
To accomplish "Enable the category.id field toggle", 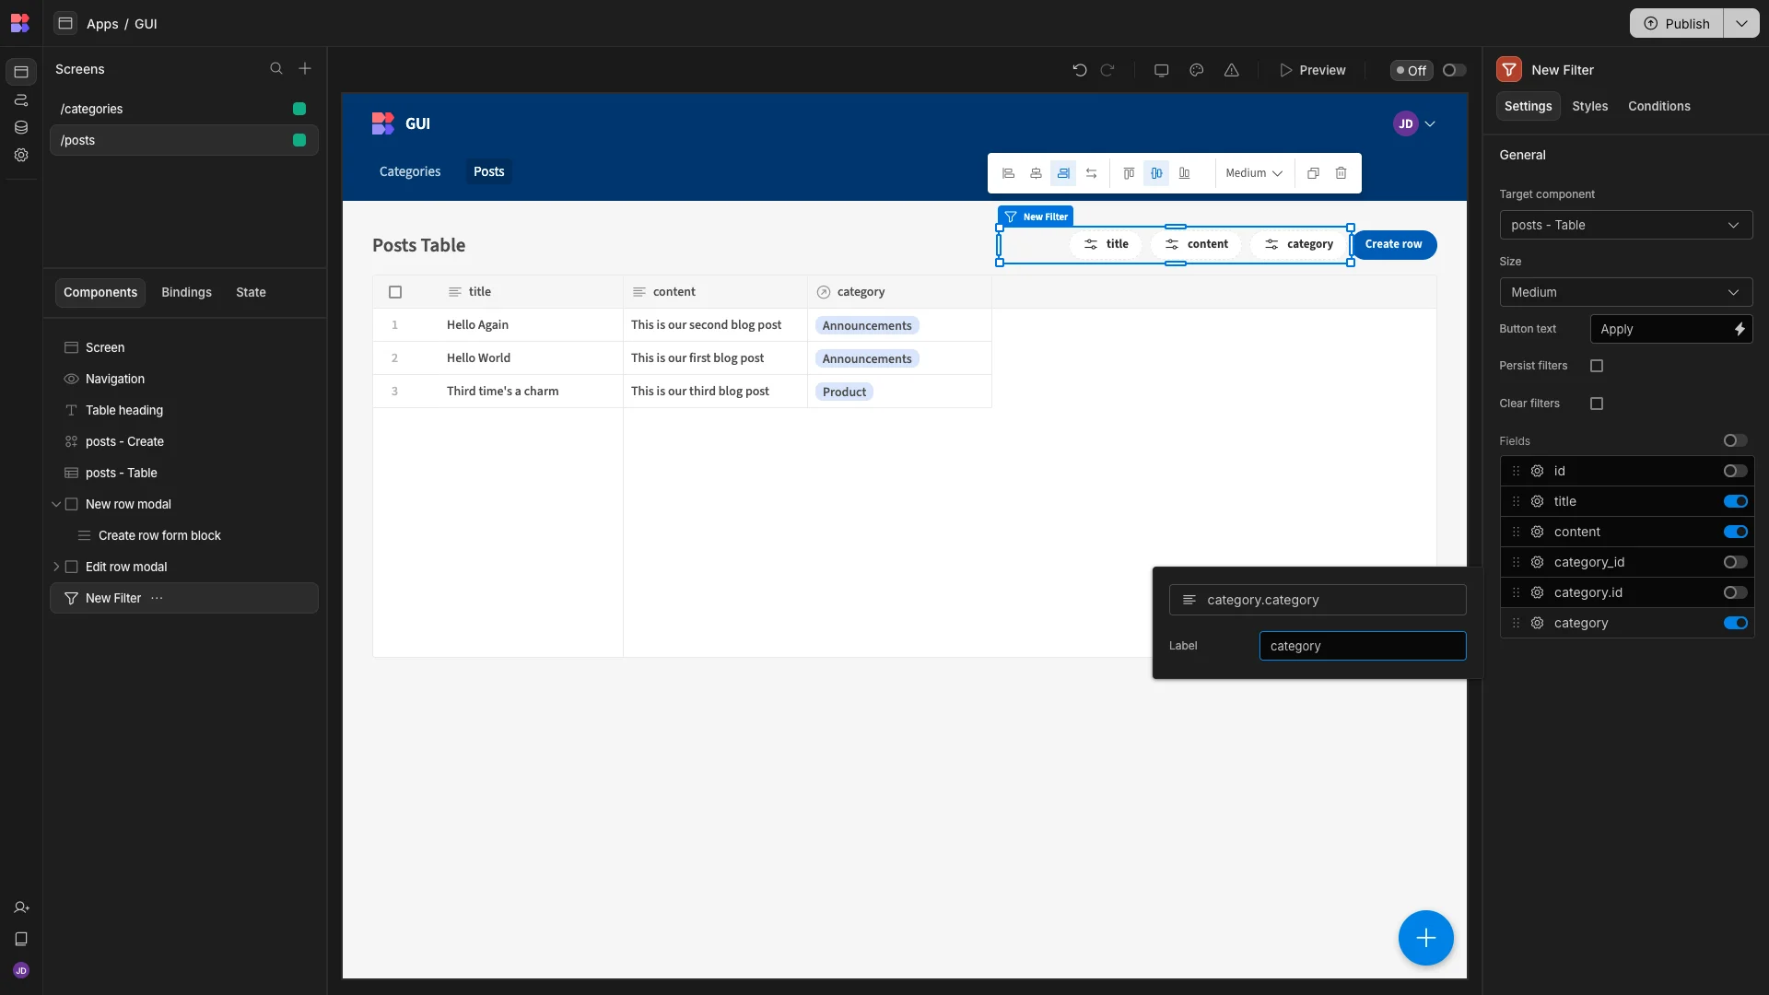I will (x=1735, y=592).
